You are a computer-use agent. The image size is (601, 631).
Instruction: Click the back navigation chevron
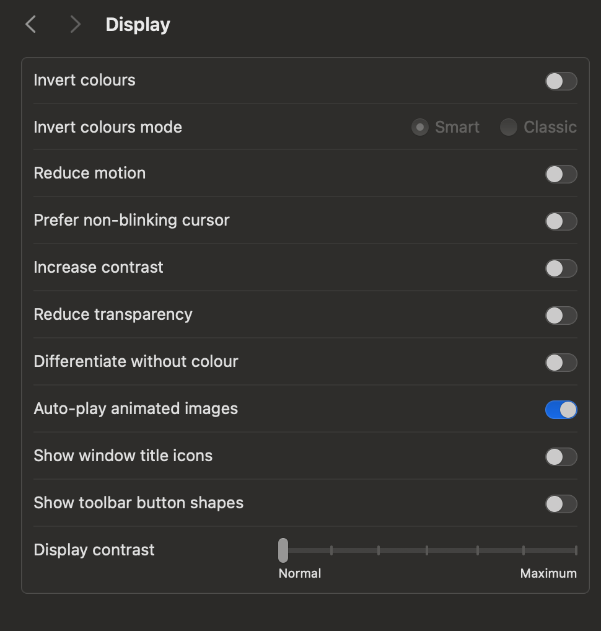point(31,25)
